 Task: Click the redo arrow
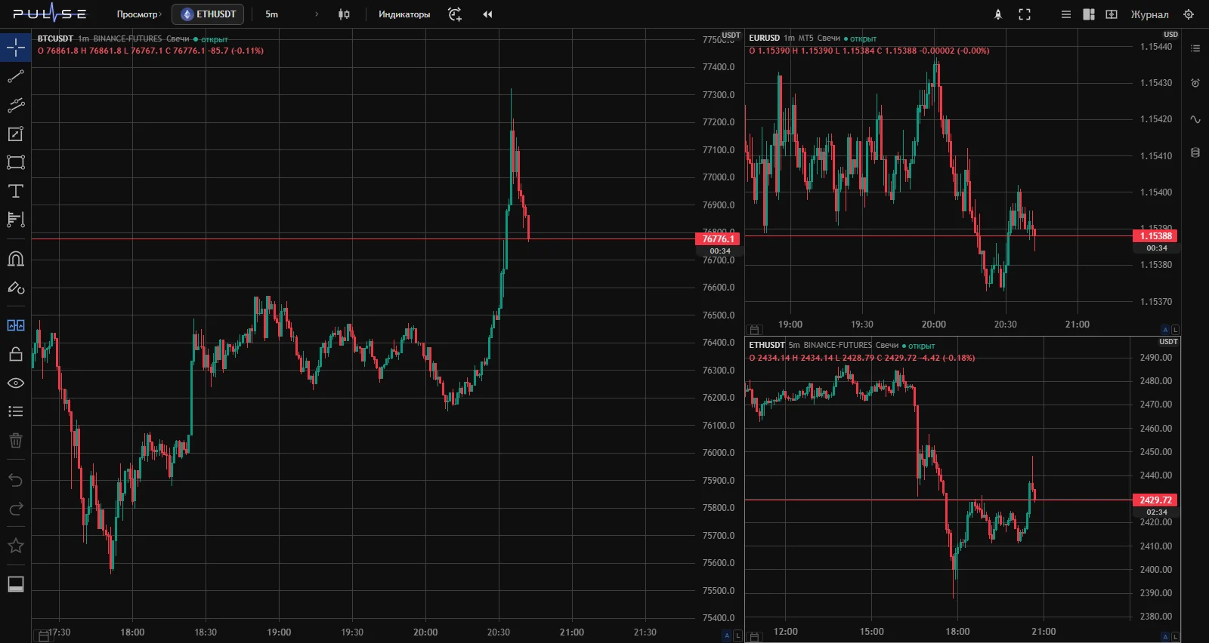pyautogui.click(x=15, y=509)
